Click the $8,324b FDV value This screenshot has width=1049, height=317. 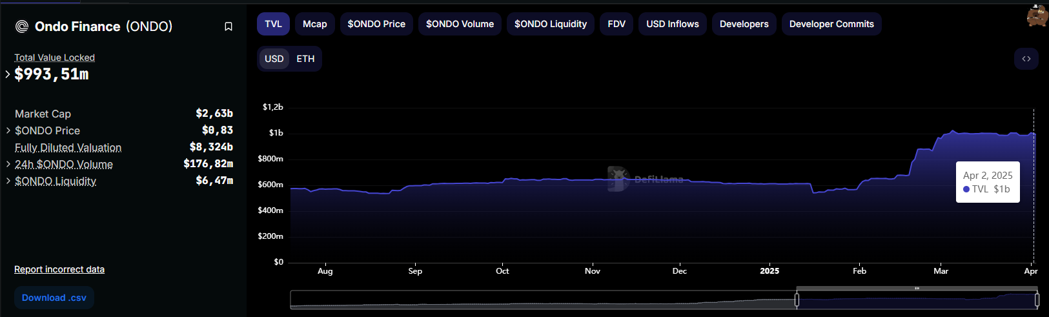[211, 147]
